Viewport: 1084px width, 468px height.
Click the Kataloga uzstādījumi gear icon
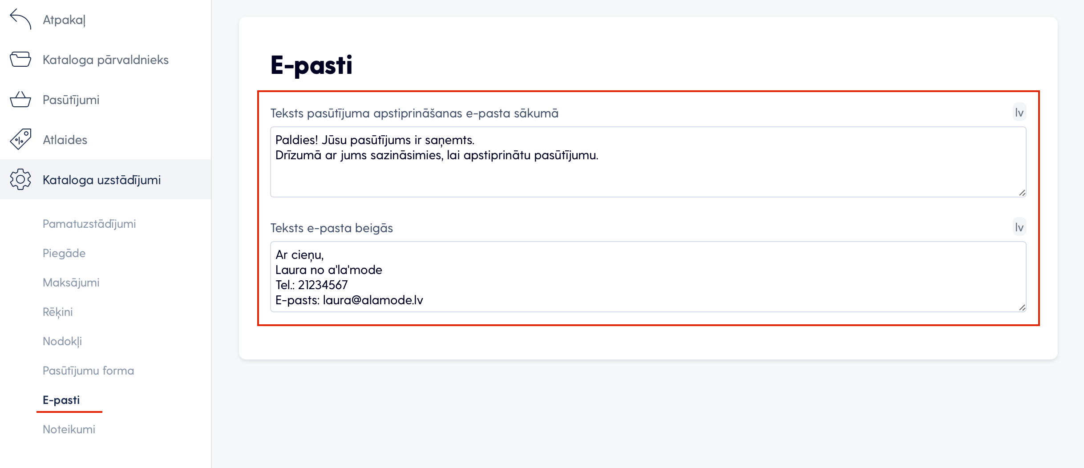[x=20, y=179]
